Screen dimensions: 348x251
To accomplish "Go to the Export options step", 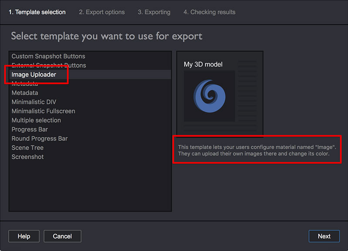I will coord(101,12).
